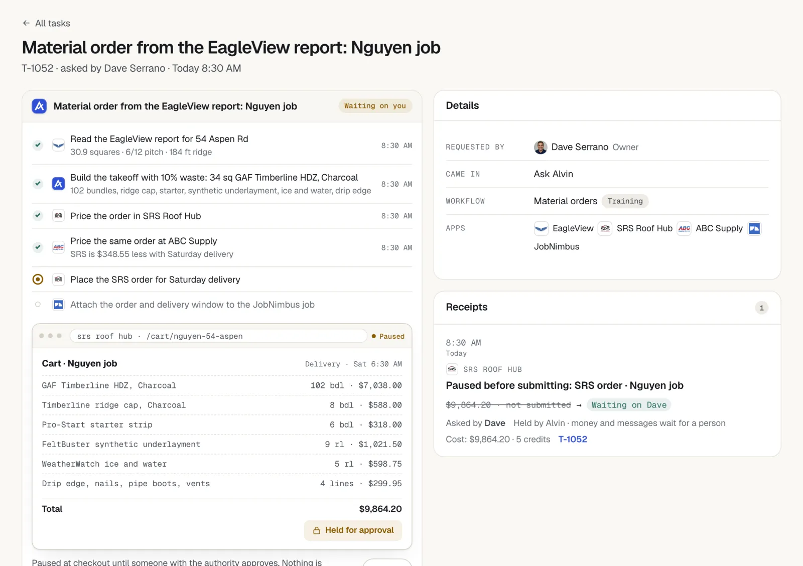Click the Waiting on you status badge
Screen dimensions: 803x566
click(x=375, y=106)
